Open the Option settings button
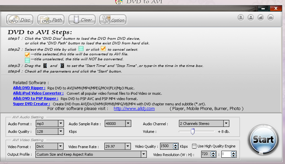This screenshot has width=285, height=164. click(113, 20)
